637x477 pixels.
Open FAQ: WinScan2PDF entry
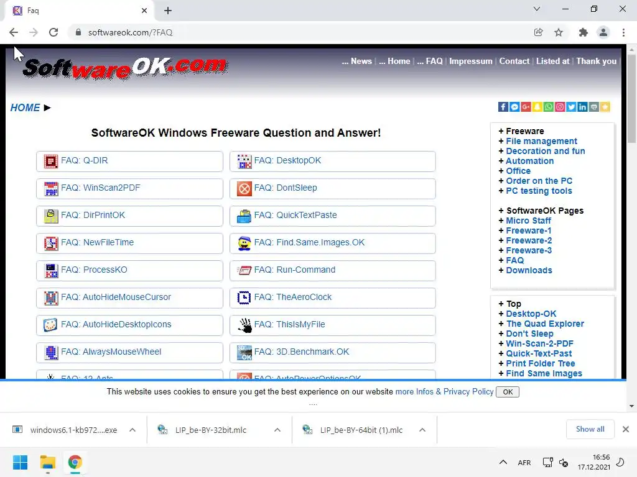click(x=129, y=188)
